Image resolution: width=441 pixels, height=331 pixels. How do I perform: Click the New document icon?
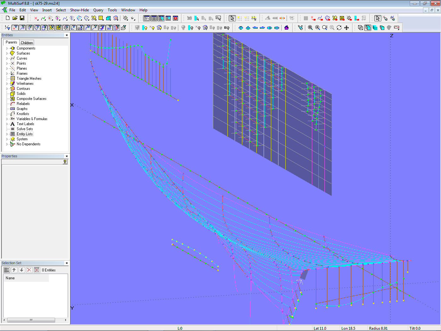click(8, 18)
